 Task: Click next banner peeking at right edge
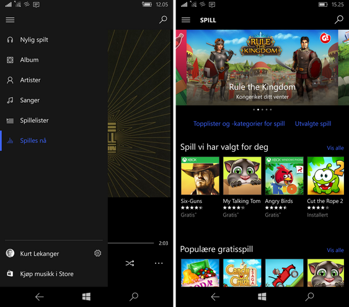pos(343,67)
